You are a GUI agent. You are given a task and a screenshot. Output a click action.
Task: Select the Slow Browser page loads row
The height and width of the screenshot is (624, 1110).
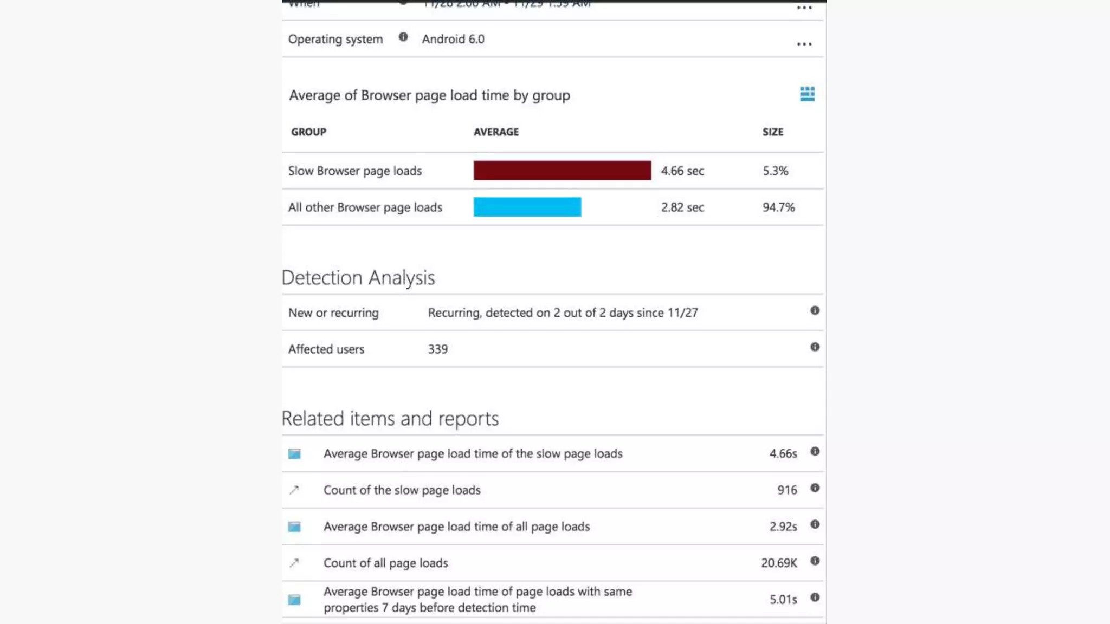coord(355,171)
